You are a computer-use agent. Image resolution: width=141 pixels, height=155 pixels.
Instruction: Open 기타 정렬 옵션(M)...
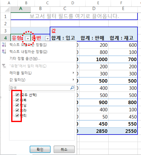[25, 58]
